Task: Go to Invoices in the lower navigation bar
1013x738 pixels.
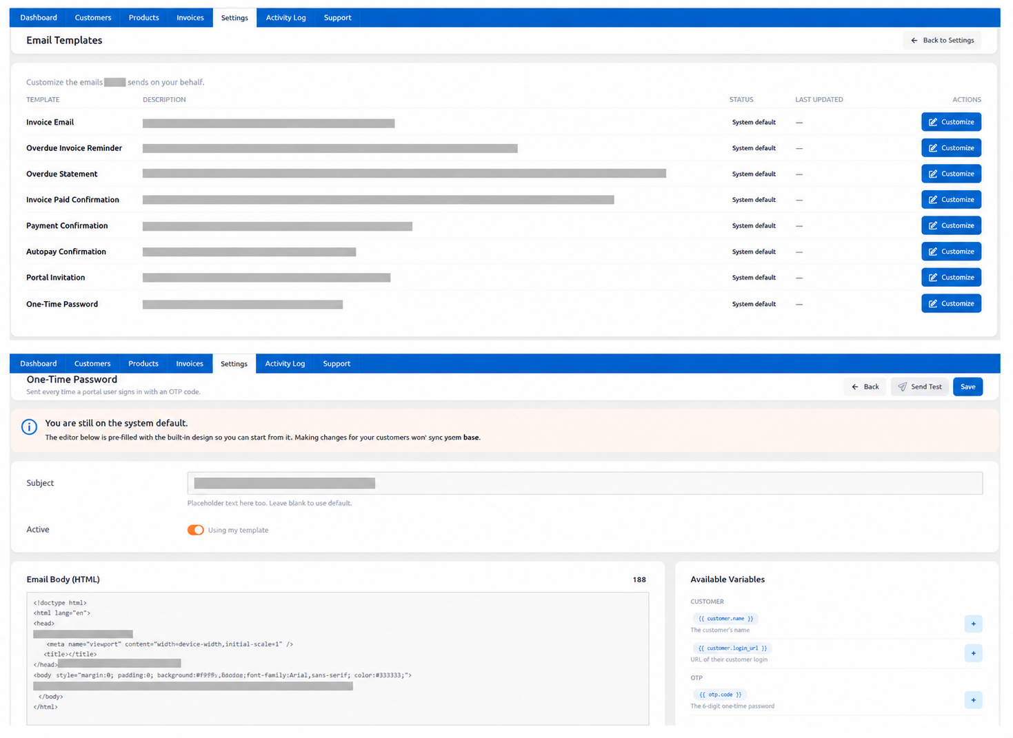Action: pos(190,364)
